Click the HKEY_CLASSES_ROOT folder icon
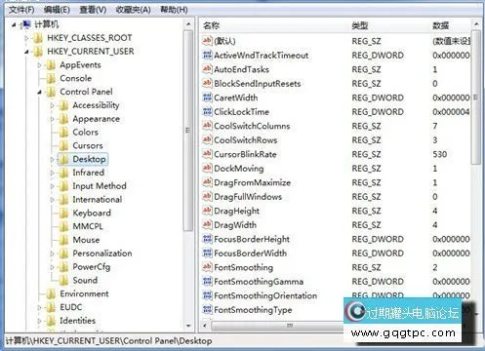 pyautogui.click(x=38, y=38)
